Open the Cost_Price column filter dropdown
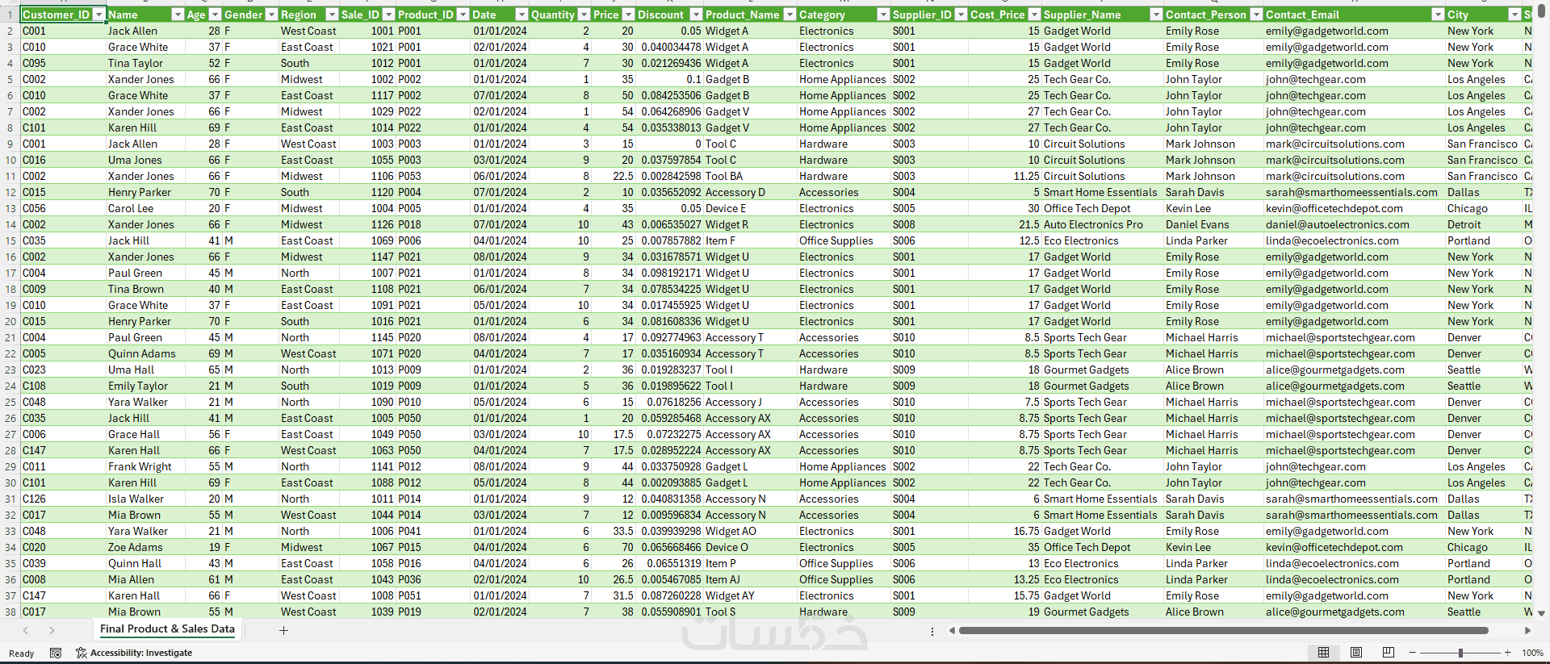1550x664 pixels. (x=1033, y=15)
